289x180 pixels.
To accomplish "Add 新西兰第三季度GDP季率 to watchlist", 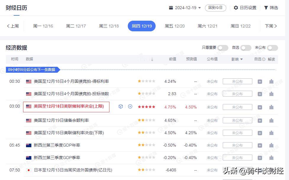I will point(260,158).
